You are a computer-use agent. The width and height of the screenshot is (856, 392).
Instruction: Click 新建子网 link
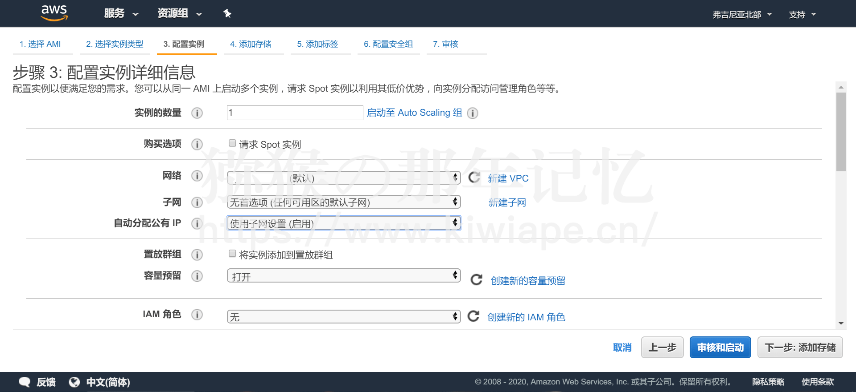507,202
